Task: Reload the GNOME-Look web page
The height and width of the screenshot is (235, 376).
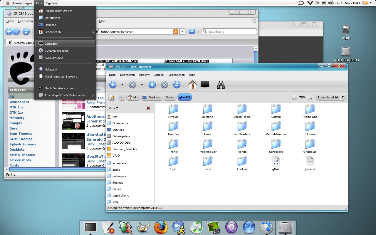Action: [26, 31]
